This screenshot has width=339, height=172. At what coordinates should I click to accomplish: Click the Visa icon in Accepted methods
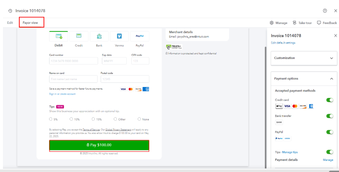click(287, 106)
